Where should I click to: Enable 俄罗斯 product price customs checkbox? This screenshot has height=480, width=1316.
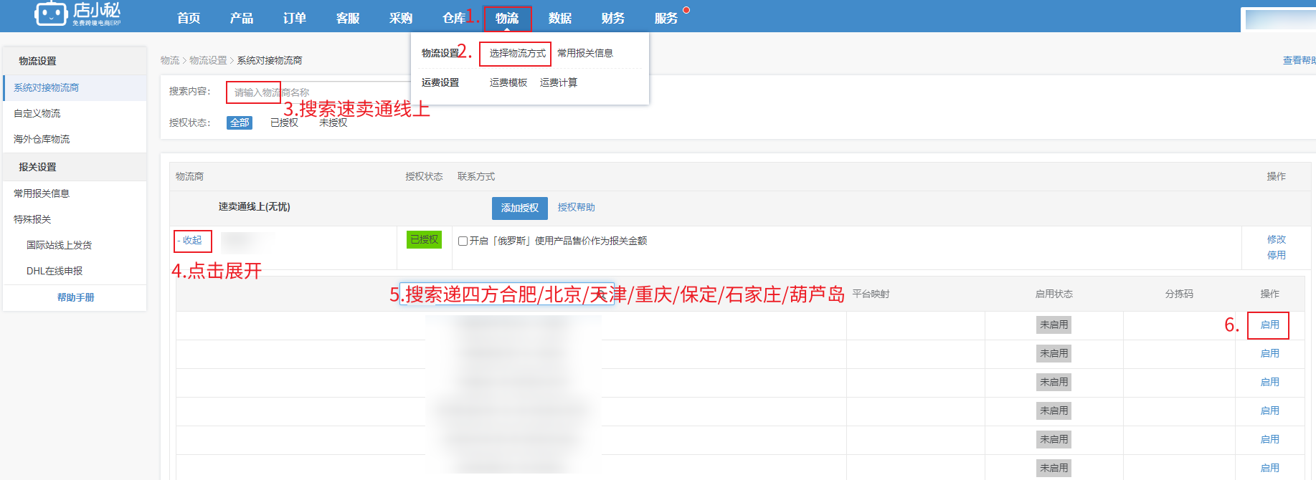(x=463, y=241)
